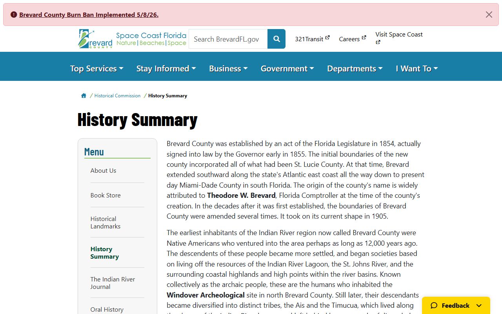Open Oral History from side menu
Image resolution: width=502 pixels, height=314 pixels.
pos(107,310)
